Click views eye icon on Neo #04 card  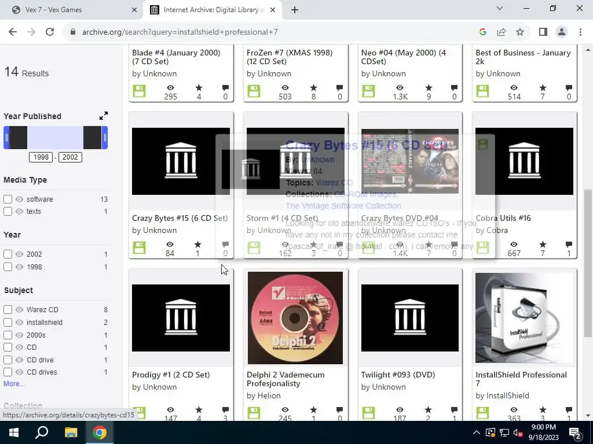point(400,88)
